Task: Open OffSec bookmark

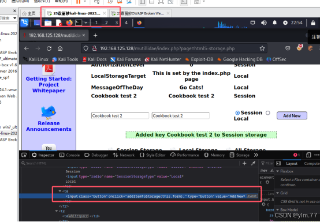Action: pyautogui.click(x=276, y=59)
